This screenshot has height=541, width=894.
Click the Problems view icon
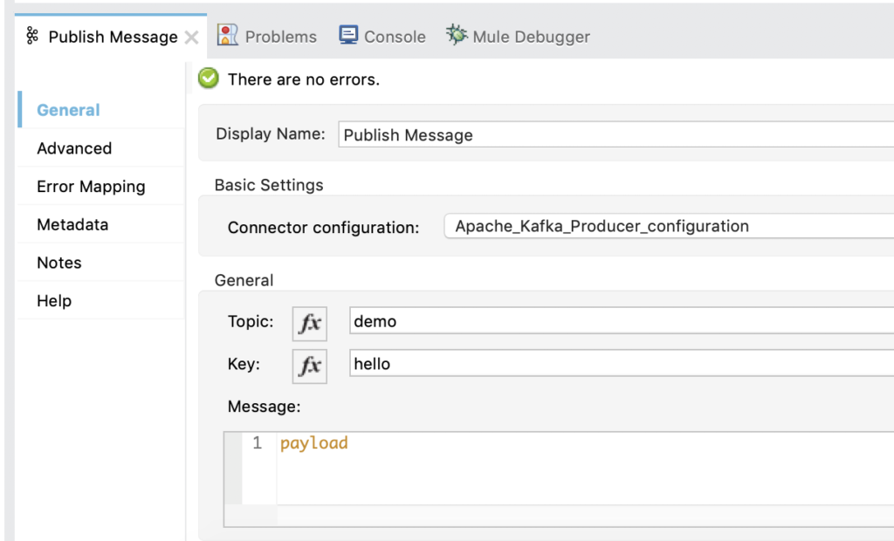click(227, 36)
